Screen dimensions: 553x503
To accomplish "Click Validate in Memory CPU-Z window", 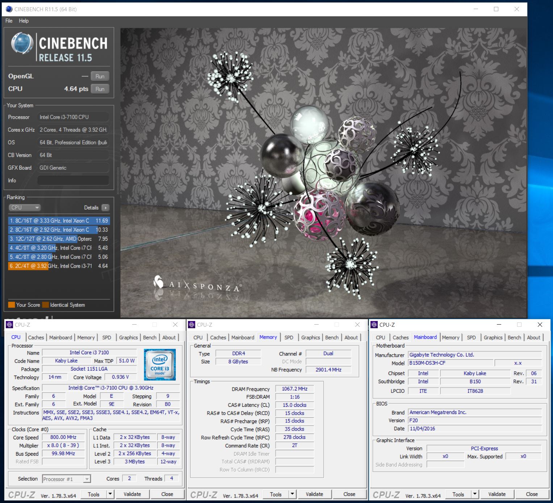I will (315, 494).
